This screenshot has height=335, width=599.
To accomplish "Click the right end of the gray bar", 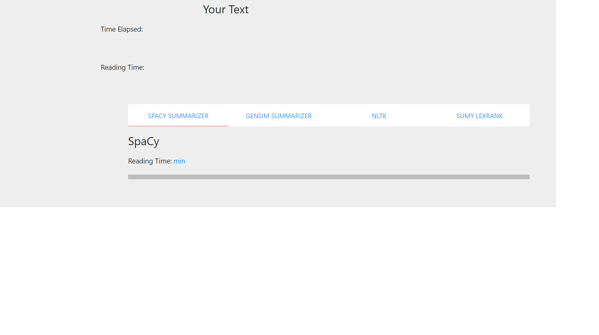I will point(527,177).
